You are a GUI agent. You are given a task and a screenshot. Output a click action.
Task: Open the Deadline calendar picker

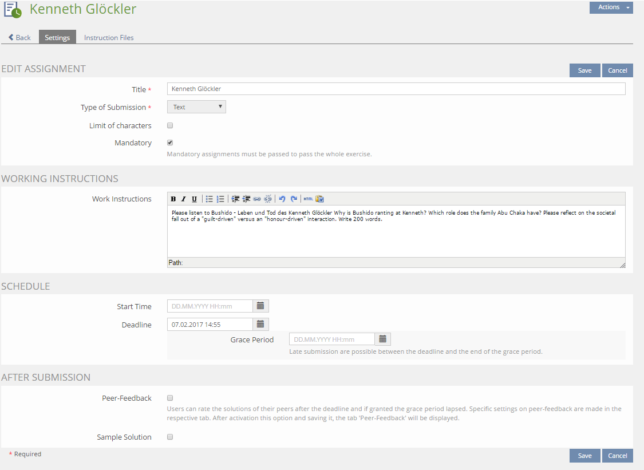tap(260, 325)
